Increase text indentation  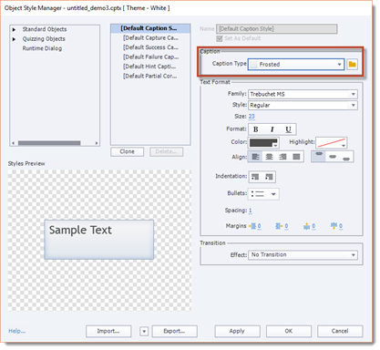tap(269, 177)
